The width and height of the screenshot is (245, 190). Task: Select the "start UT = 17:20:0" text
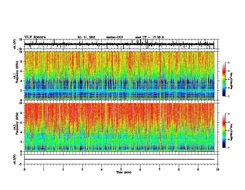[149, 37]
